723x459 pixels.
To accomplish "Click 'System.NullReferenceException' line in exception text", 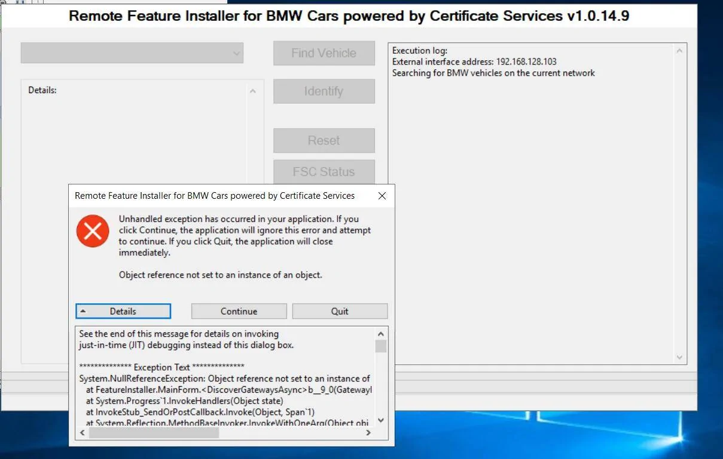I will tap(224, 378).
